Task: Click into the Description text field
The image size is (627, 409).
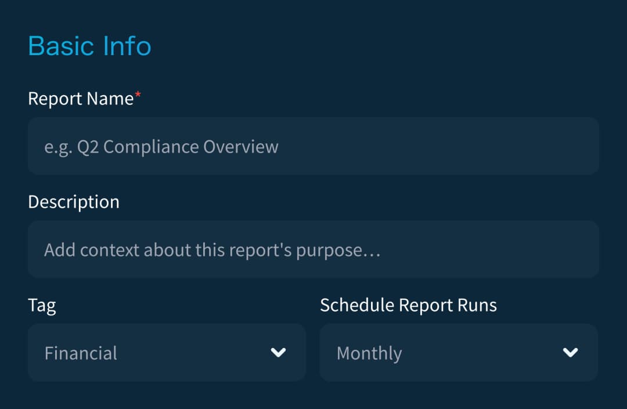Action: coord(313,249)
